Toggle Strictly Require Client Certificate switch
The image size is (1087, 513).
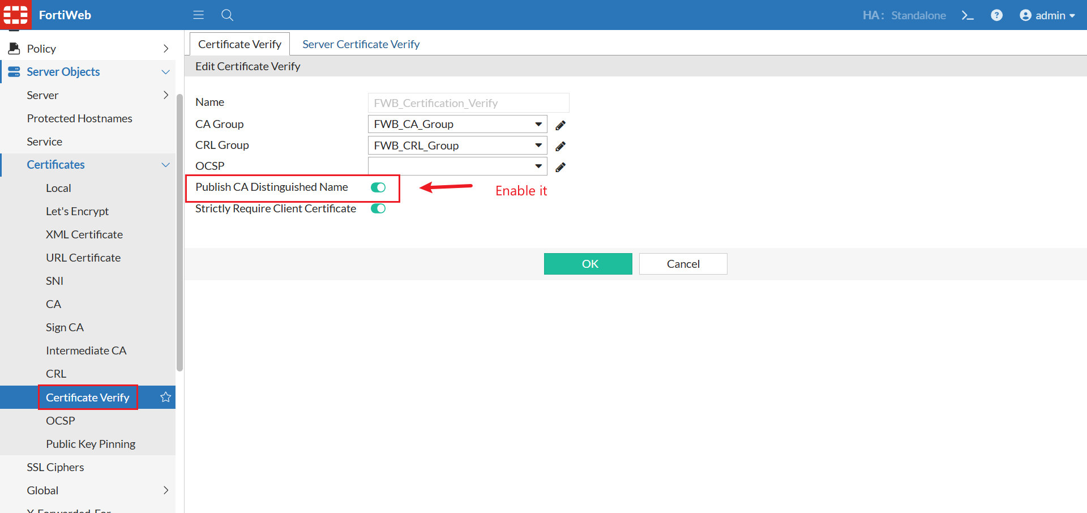(378, 208)
